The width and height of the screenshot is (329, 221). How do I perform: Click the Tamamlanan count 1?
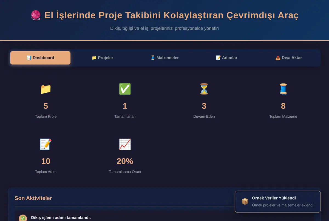(x=125, y=106)
